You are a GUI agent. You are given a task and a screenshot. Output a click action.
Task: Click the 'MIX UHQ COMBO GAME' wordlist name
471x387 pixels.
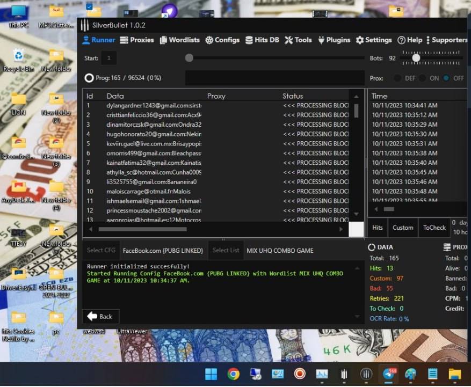coord(280,250)
